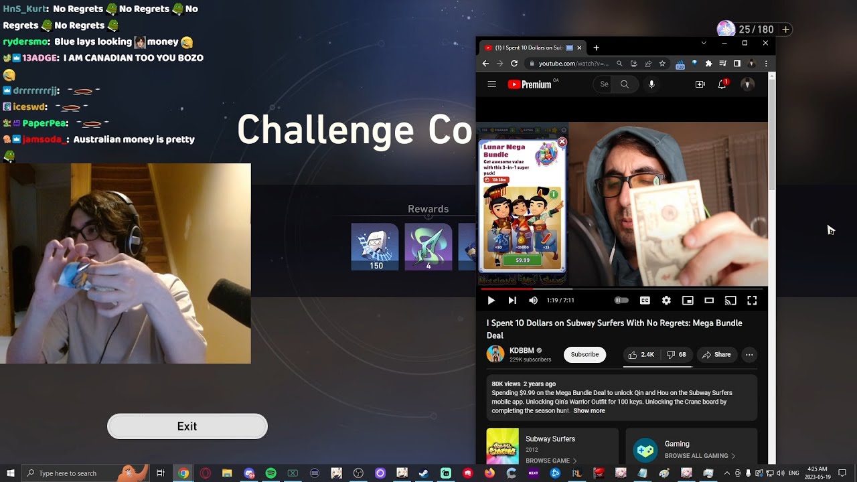
Task: Open the video's more actions menu
Action: tap(749, 355)
